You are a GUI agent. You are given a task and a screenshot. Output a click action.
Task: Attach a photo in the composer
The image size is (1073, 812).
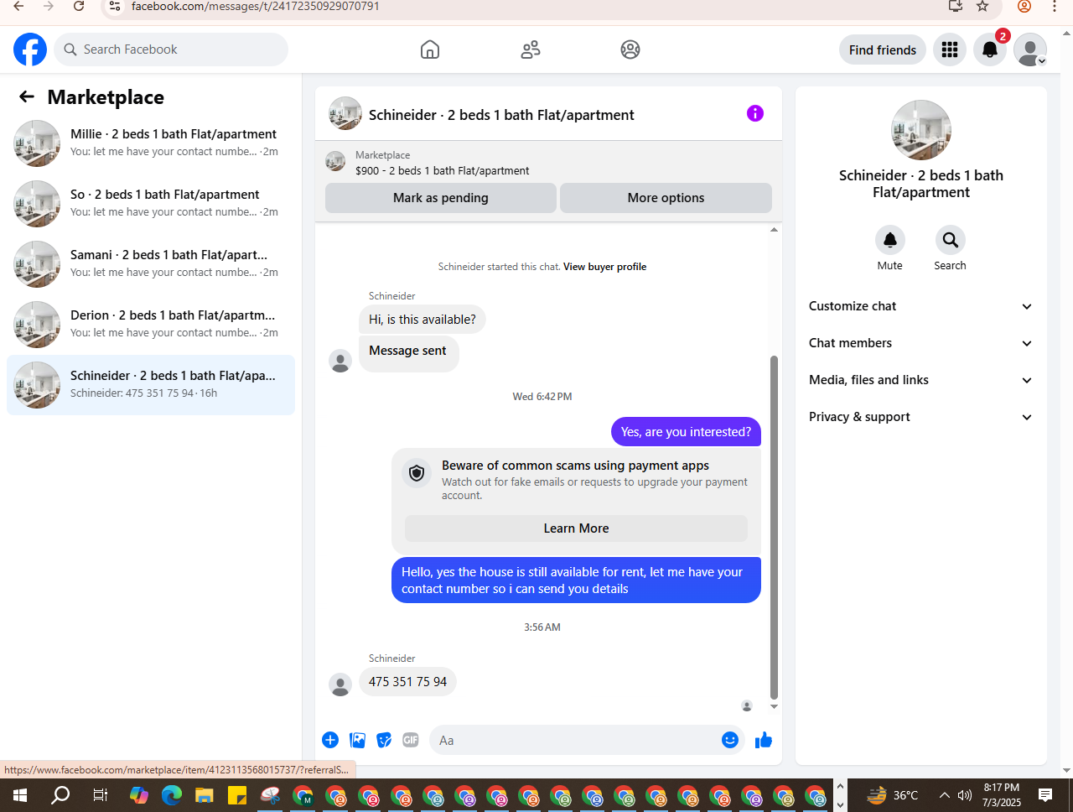pyautogui.click(x=358, y=740)
